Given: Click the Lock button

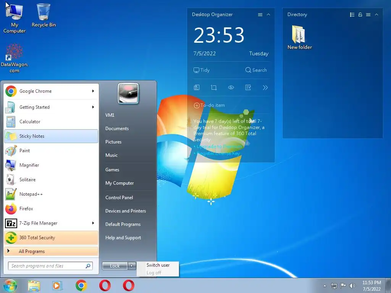Looking at the screenshot, I should coord(115,266).
